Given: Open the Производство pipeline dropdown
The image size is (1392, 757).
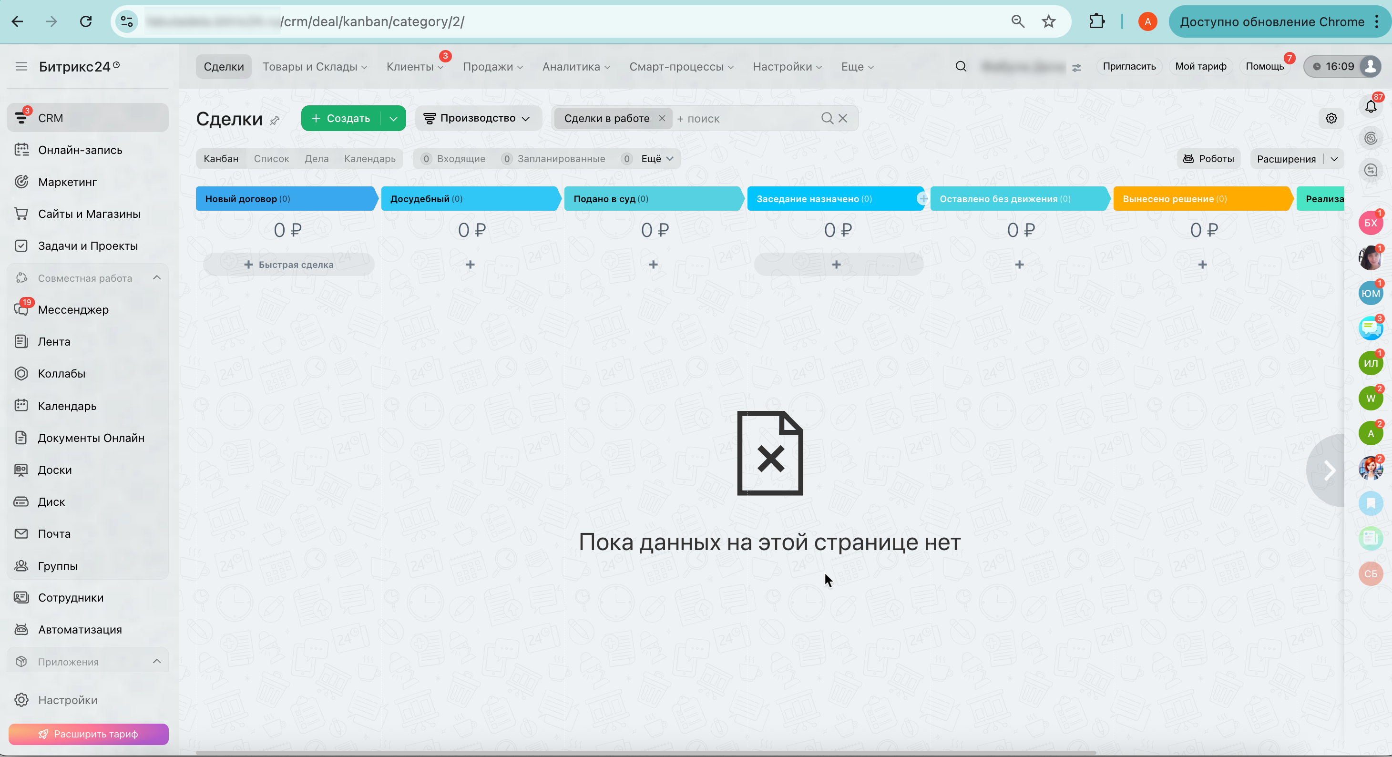Looking at the screenshot, I should (478, 118).
